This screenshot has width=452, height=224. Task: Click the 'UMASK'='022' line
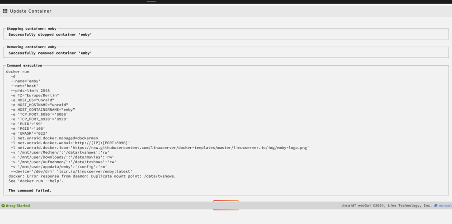pyautogui.click(x=29, y=133)
